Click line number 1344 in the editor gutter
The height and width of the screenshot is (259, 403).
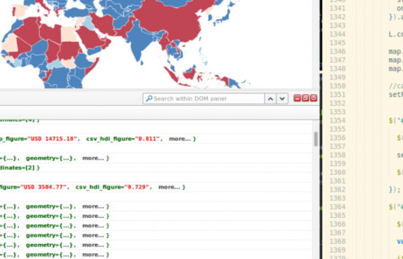tap(337, 34)
